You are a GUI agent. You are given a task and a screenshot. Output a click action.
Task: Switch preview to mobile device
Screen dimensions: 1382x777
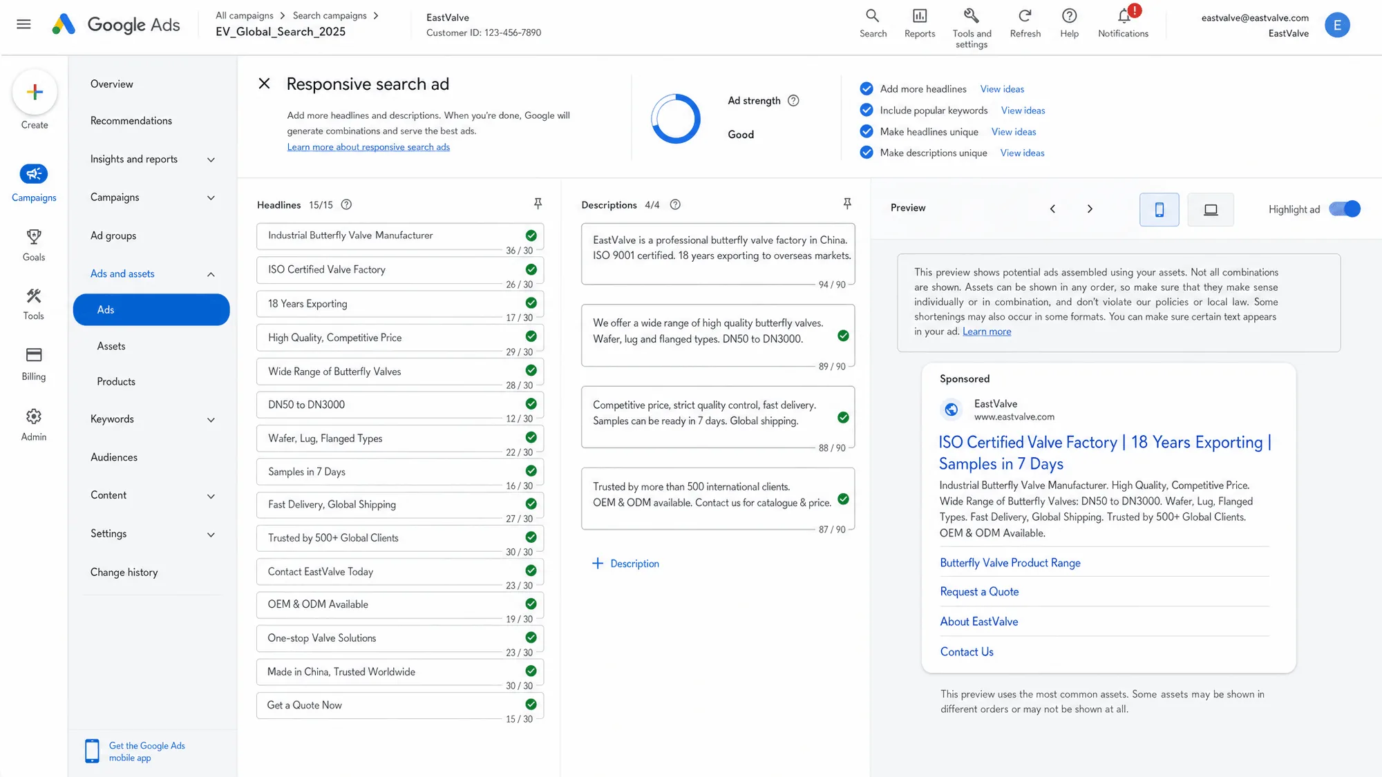point(1159,209)
